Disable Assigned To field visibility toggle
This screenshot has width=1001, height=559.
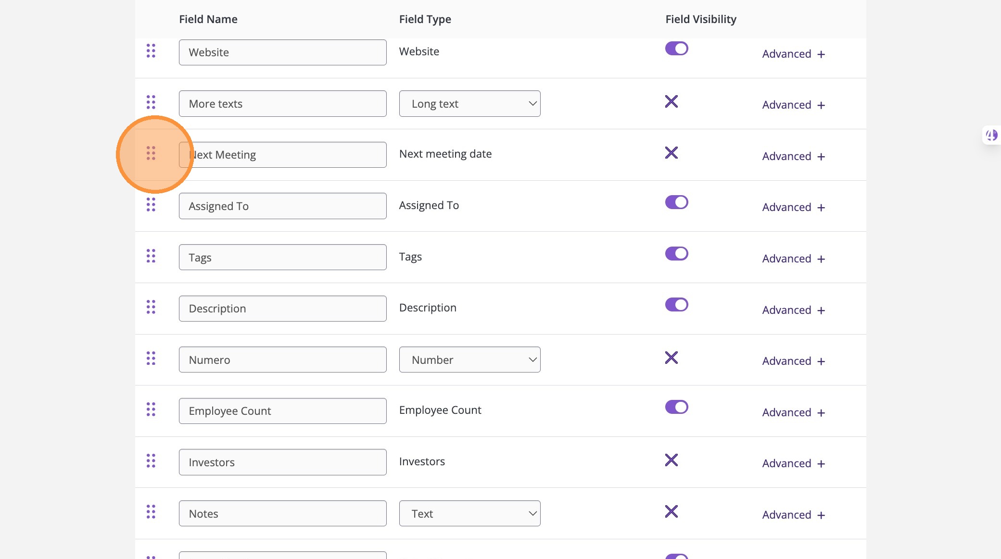(x=676, y=202)
